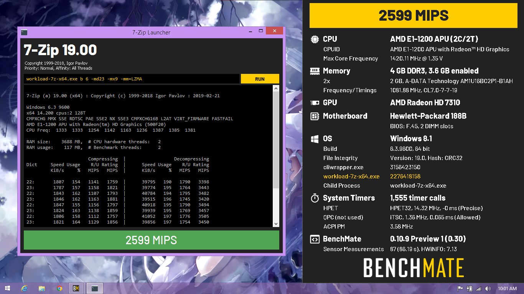The width and height of the screenshot is (524, 294).
Task: Click the CPU chip icon in BenchMate panel
Action: pos(315,39)
